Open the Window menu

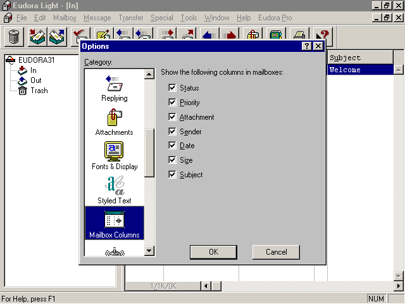point(217,18)
